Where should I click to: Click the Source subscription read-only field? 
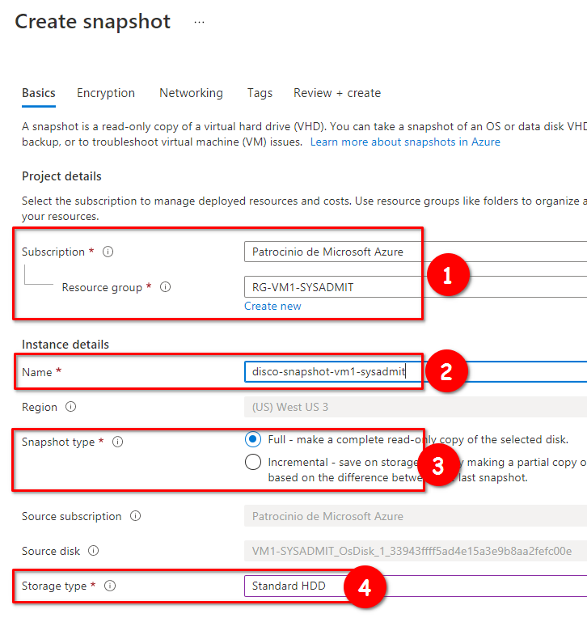[416, 516]
